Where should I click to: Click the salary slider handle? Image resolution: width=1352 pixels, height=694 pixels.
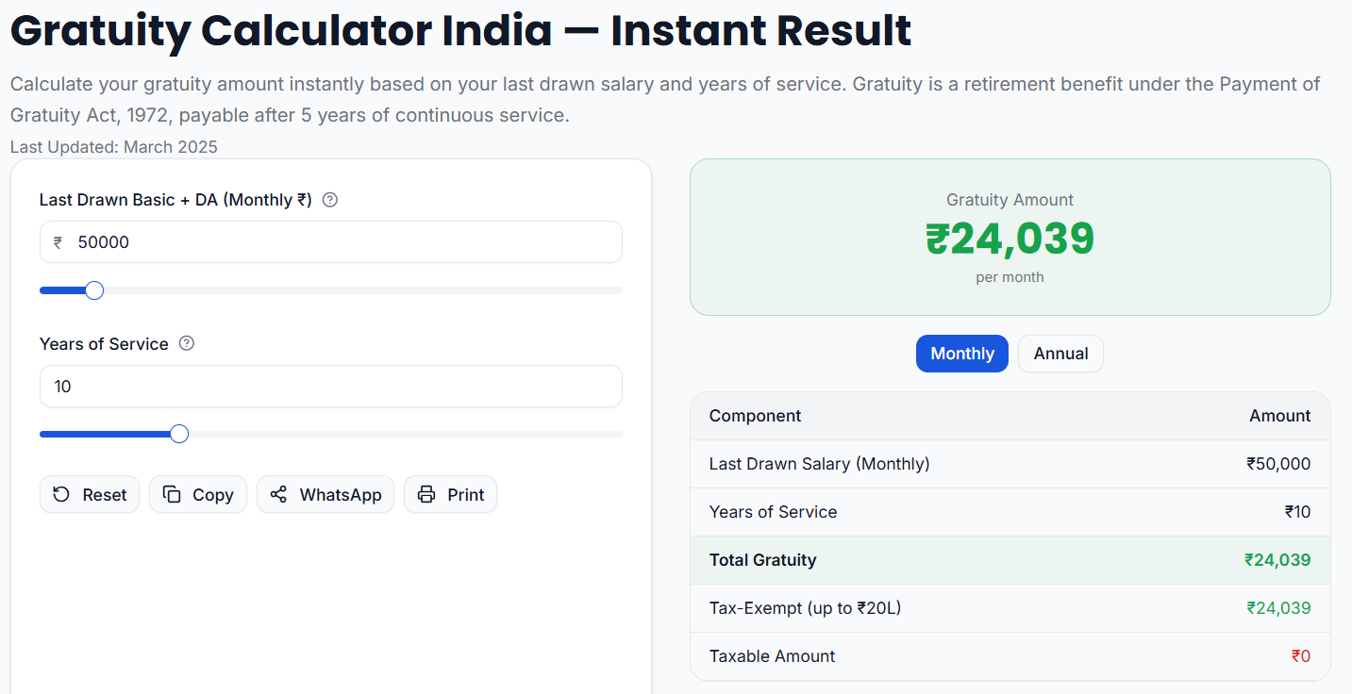[x=92, y=289]
